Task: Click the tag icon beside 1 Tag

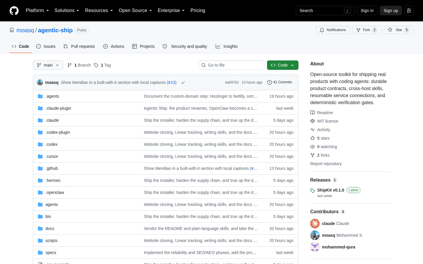Action: coord(96,65)
